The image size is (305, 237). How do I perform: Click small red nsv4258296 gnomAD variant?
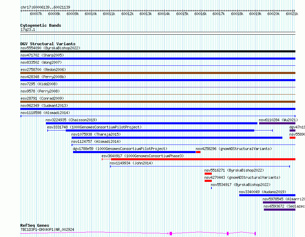[x=198, y=152]
